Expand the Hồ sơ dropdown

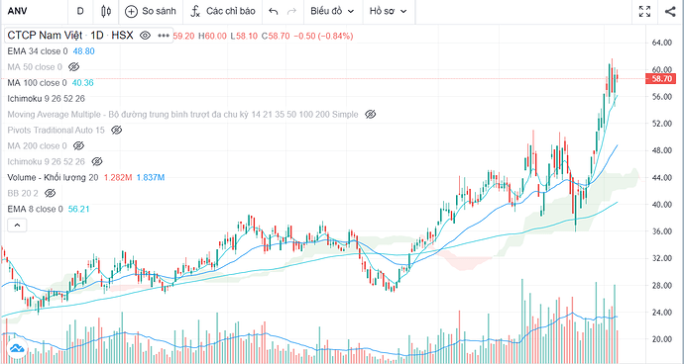click(389, 11)
